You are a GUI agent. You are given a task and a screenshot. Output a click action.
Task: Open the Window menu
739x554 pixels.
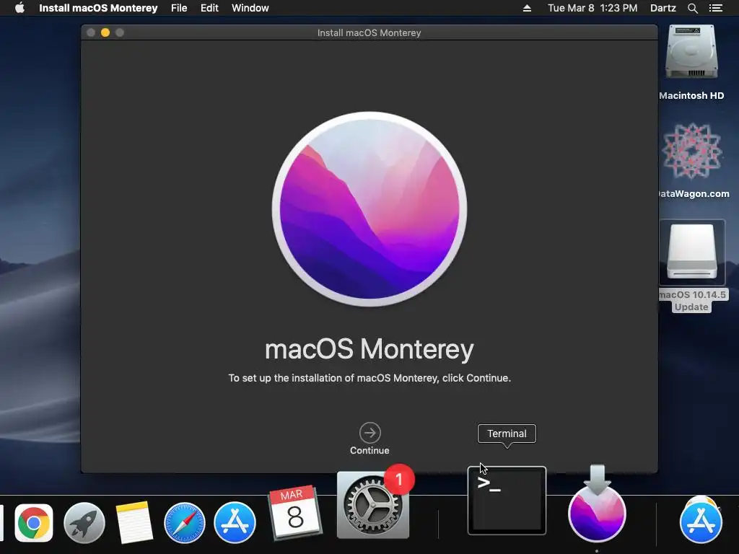[250, 8]
